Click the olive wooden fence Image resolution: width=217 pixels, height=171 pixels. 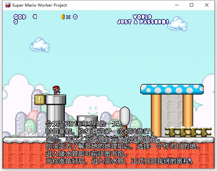pos(188,132)
